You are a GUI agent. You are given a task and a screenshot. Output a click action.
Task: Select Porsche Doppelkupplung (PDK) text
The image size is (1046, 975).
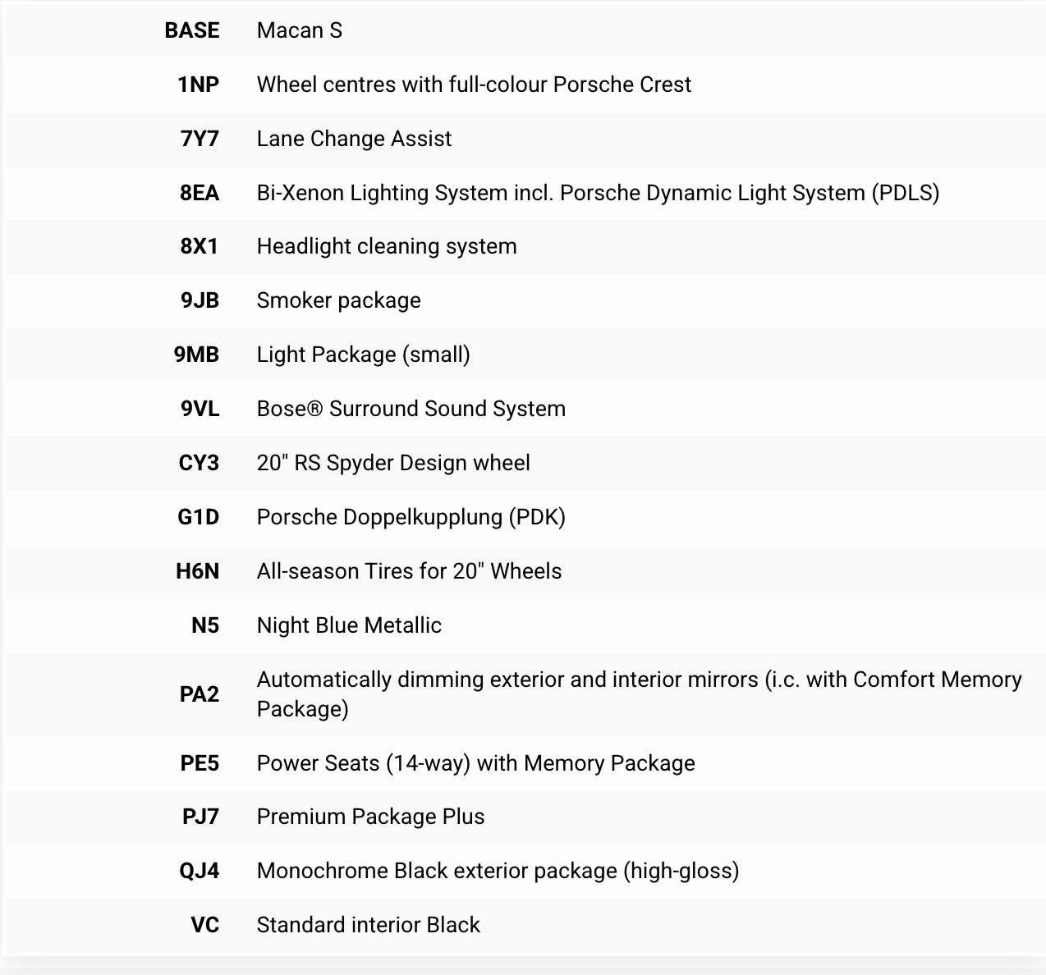[411, 517]
